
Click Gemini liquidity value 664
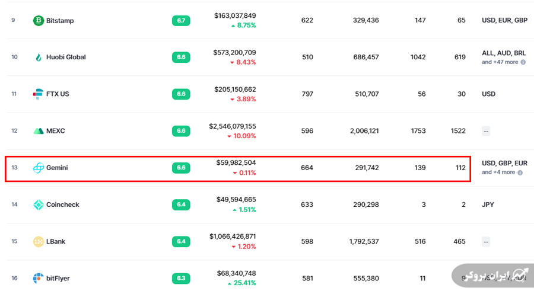pos(307,168)
